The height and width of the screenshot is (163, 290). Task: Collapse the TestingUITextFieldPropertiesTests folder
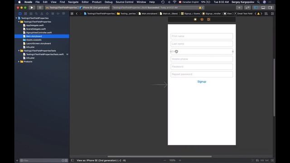coord(19,51)
